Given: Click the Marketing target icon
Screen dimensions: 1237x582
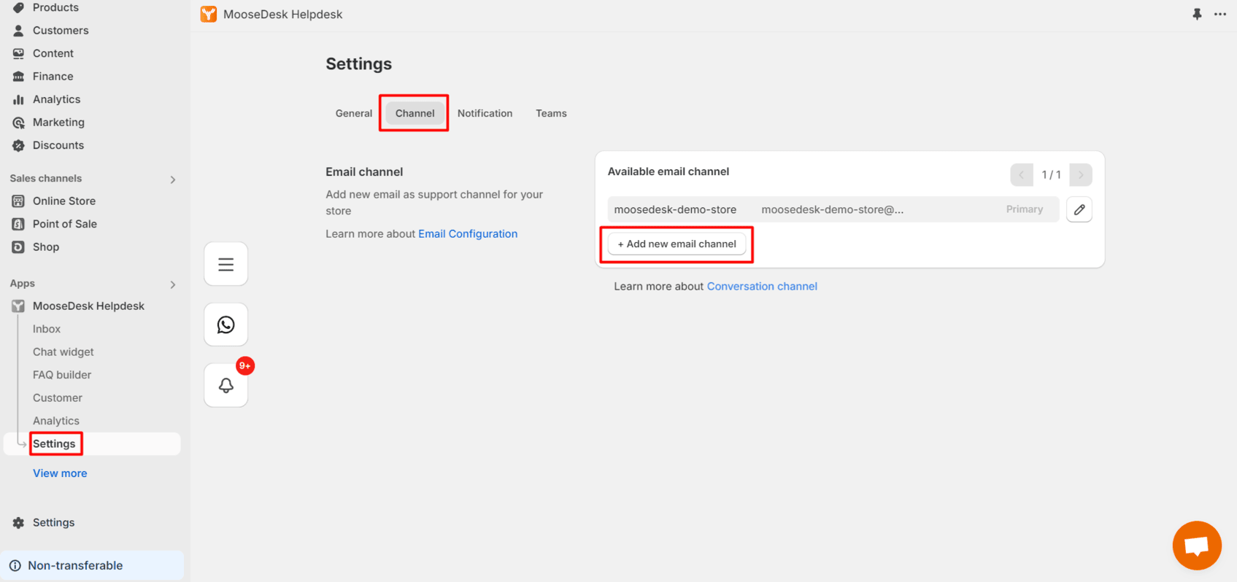Looking at the screenshot, I should coord(18,123).
